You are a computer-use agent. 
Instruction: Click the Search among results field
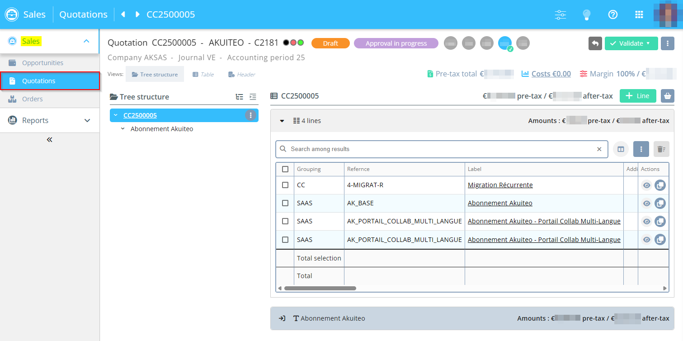tap(441, 149)
